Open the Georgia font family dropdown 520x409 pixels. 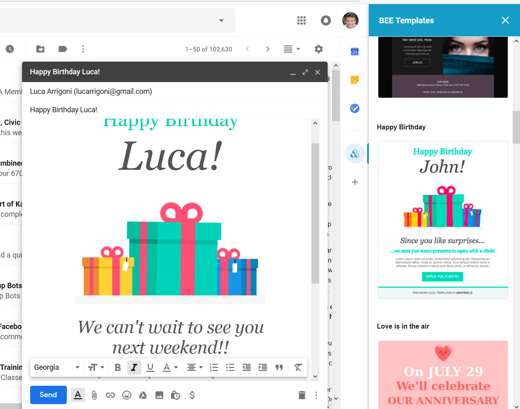point(56,367)
